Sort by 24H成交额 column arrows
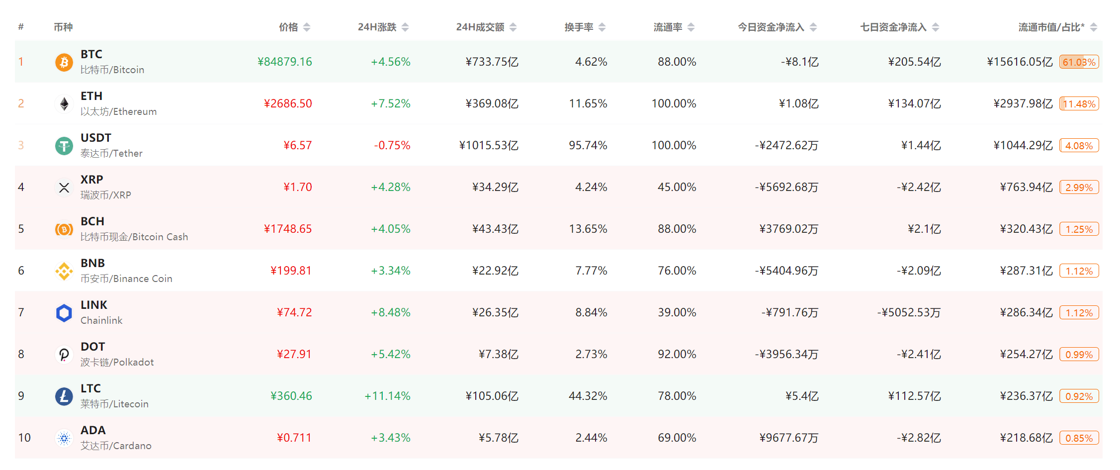The width and height of the screenshot is (1120, 470). 513,27
